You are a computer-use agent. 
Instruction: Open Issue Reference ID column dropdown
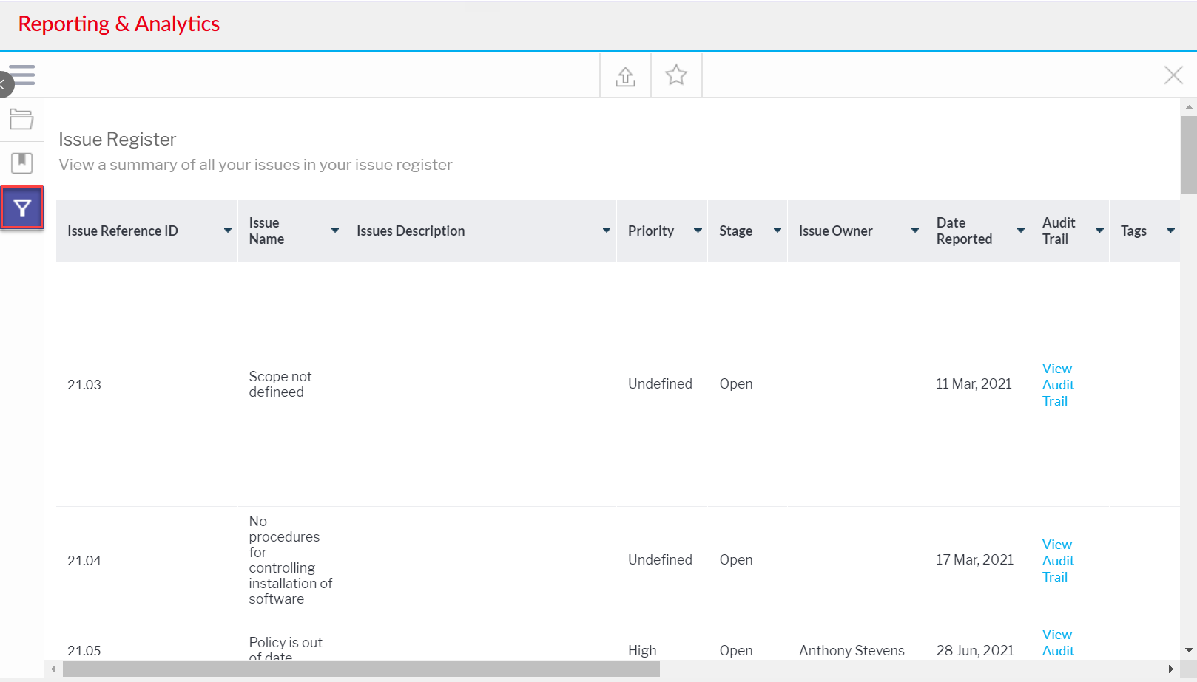coord(227,231)
